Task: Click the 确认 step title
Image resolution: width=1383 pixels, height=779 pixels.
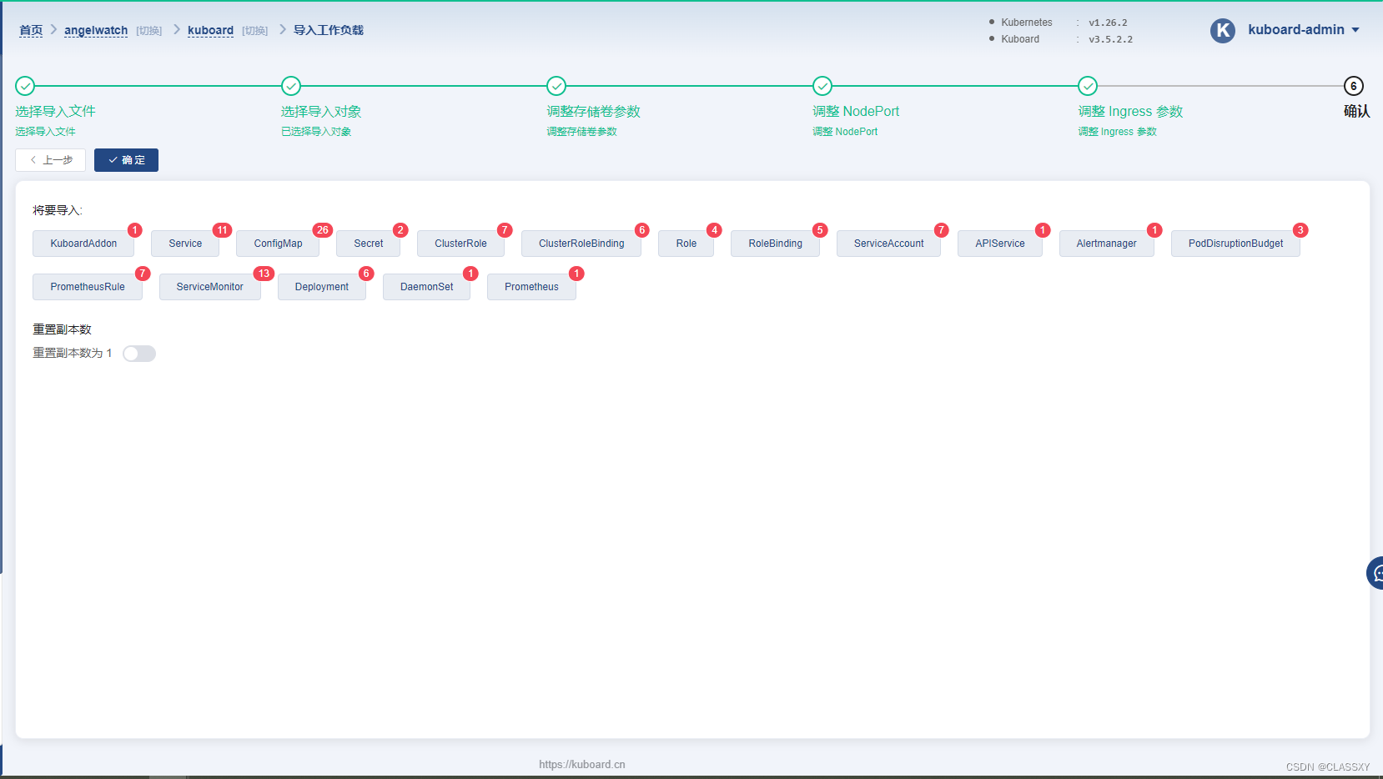Action: coord(1356,112)
